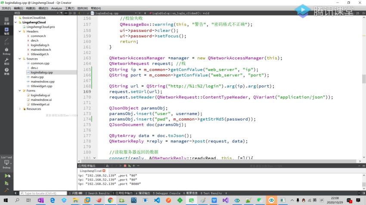
Task: Open the Welcome mode in sidebar
Action: (6, 21)
